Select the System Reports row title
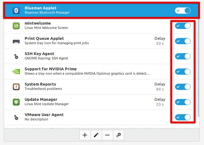204x145 pixels. [x=40, y=84]
